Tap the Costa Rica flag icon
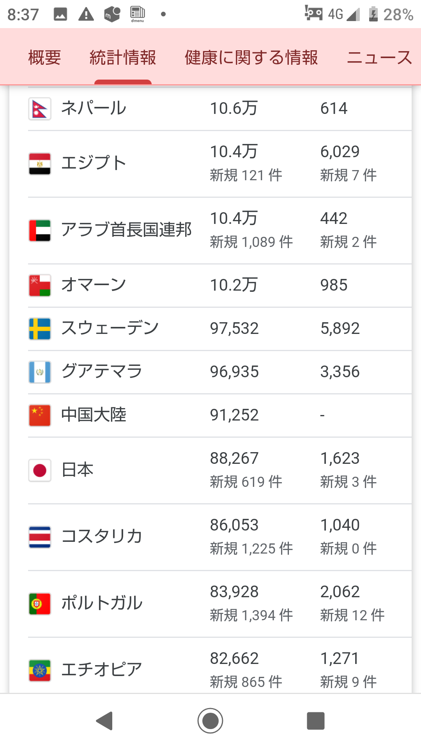The image size is (421, 749). [40, 537]
